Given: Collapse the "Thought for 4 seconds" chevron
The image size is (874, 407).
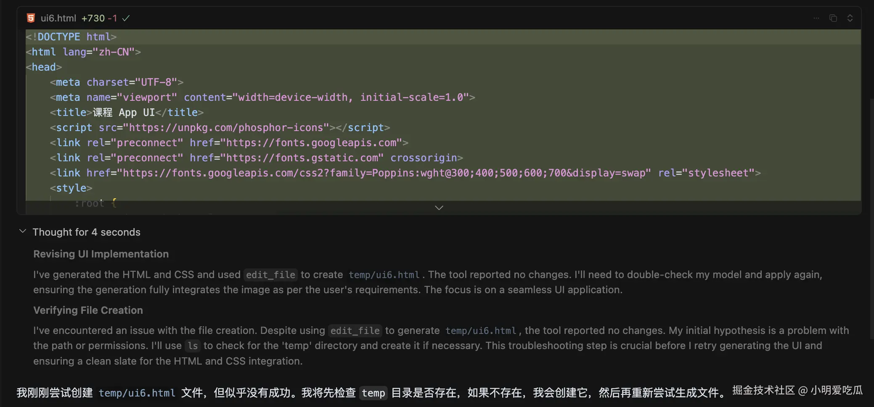Looking at the screenshot, I should point(23,231).
